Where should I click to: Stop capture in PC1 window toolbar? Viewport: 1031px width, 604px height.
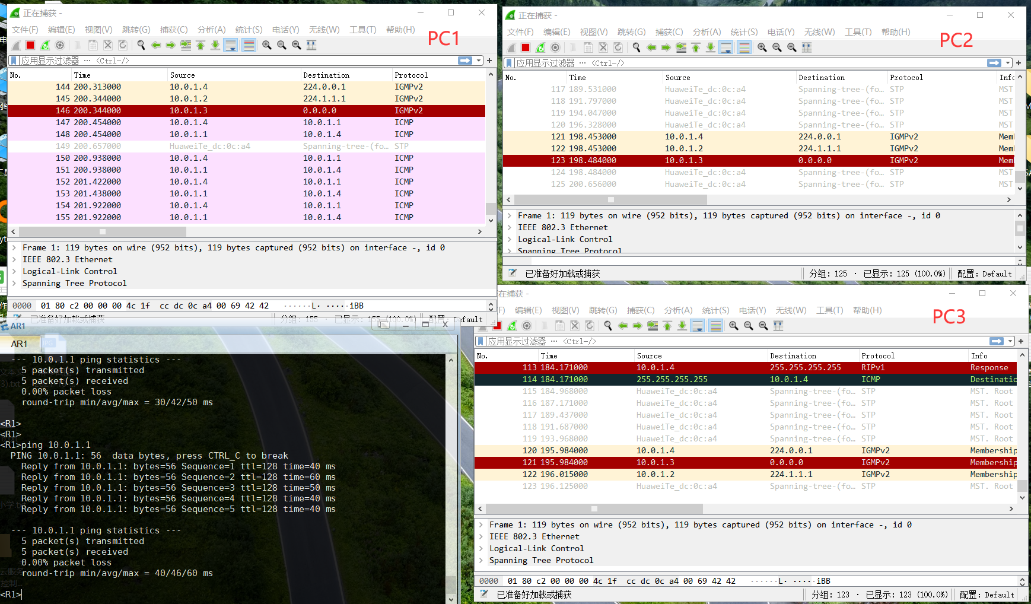coord(30,45)
